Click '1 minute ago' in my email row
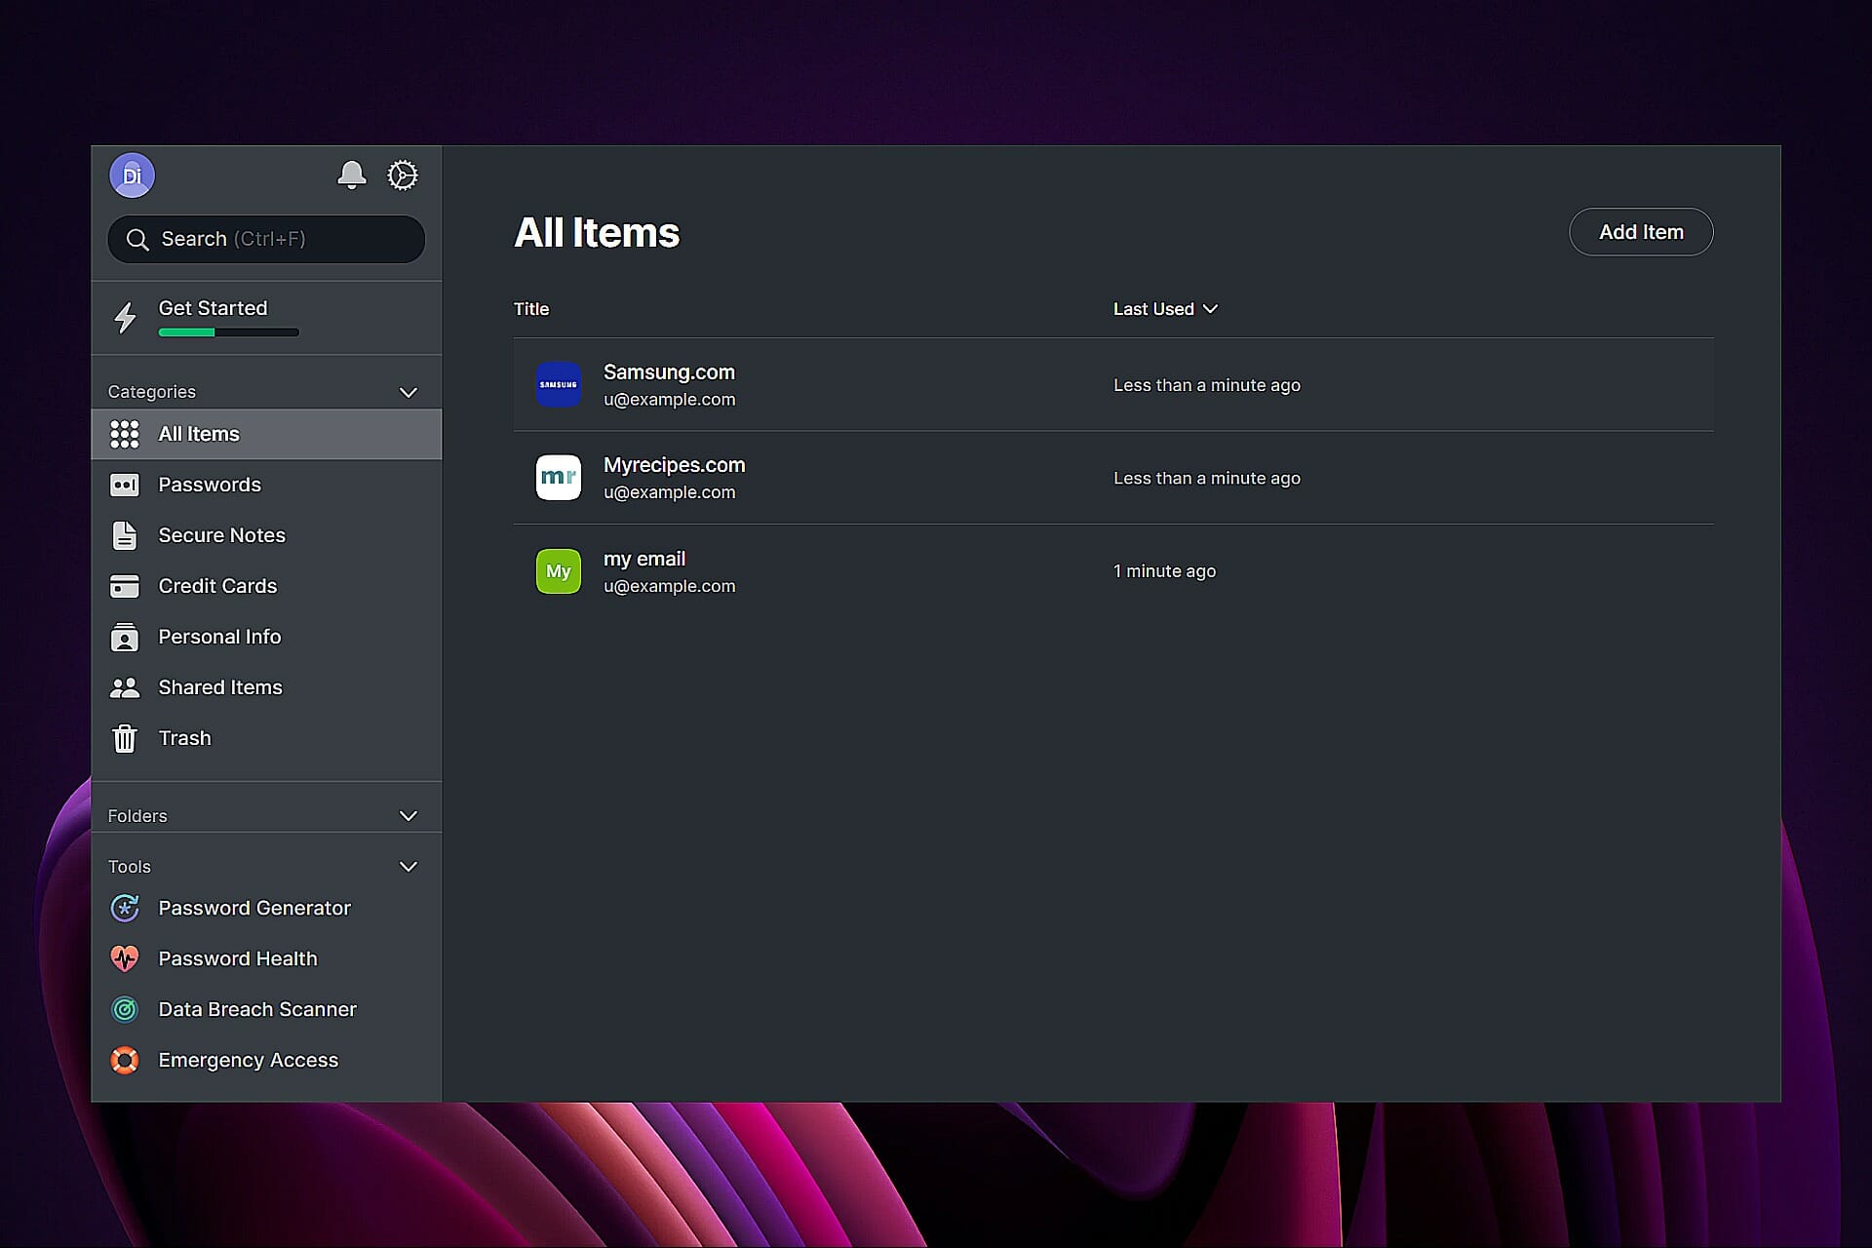This screenshot has width=1872, height=1248. coord(1164,571)
